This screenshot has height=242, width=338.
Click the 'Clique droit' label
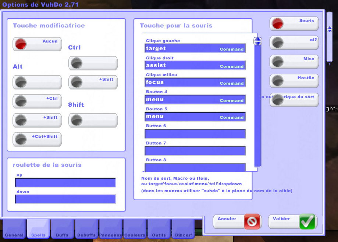[160, 58]
